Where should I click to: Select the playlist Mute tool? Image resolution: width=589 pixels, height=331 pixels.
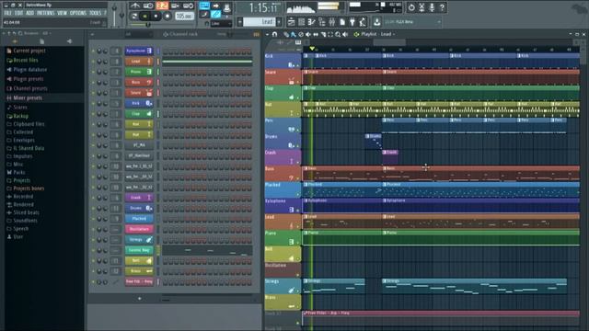point(308,34)
